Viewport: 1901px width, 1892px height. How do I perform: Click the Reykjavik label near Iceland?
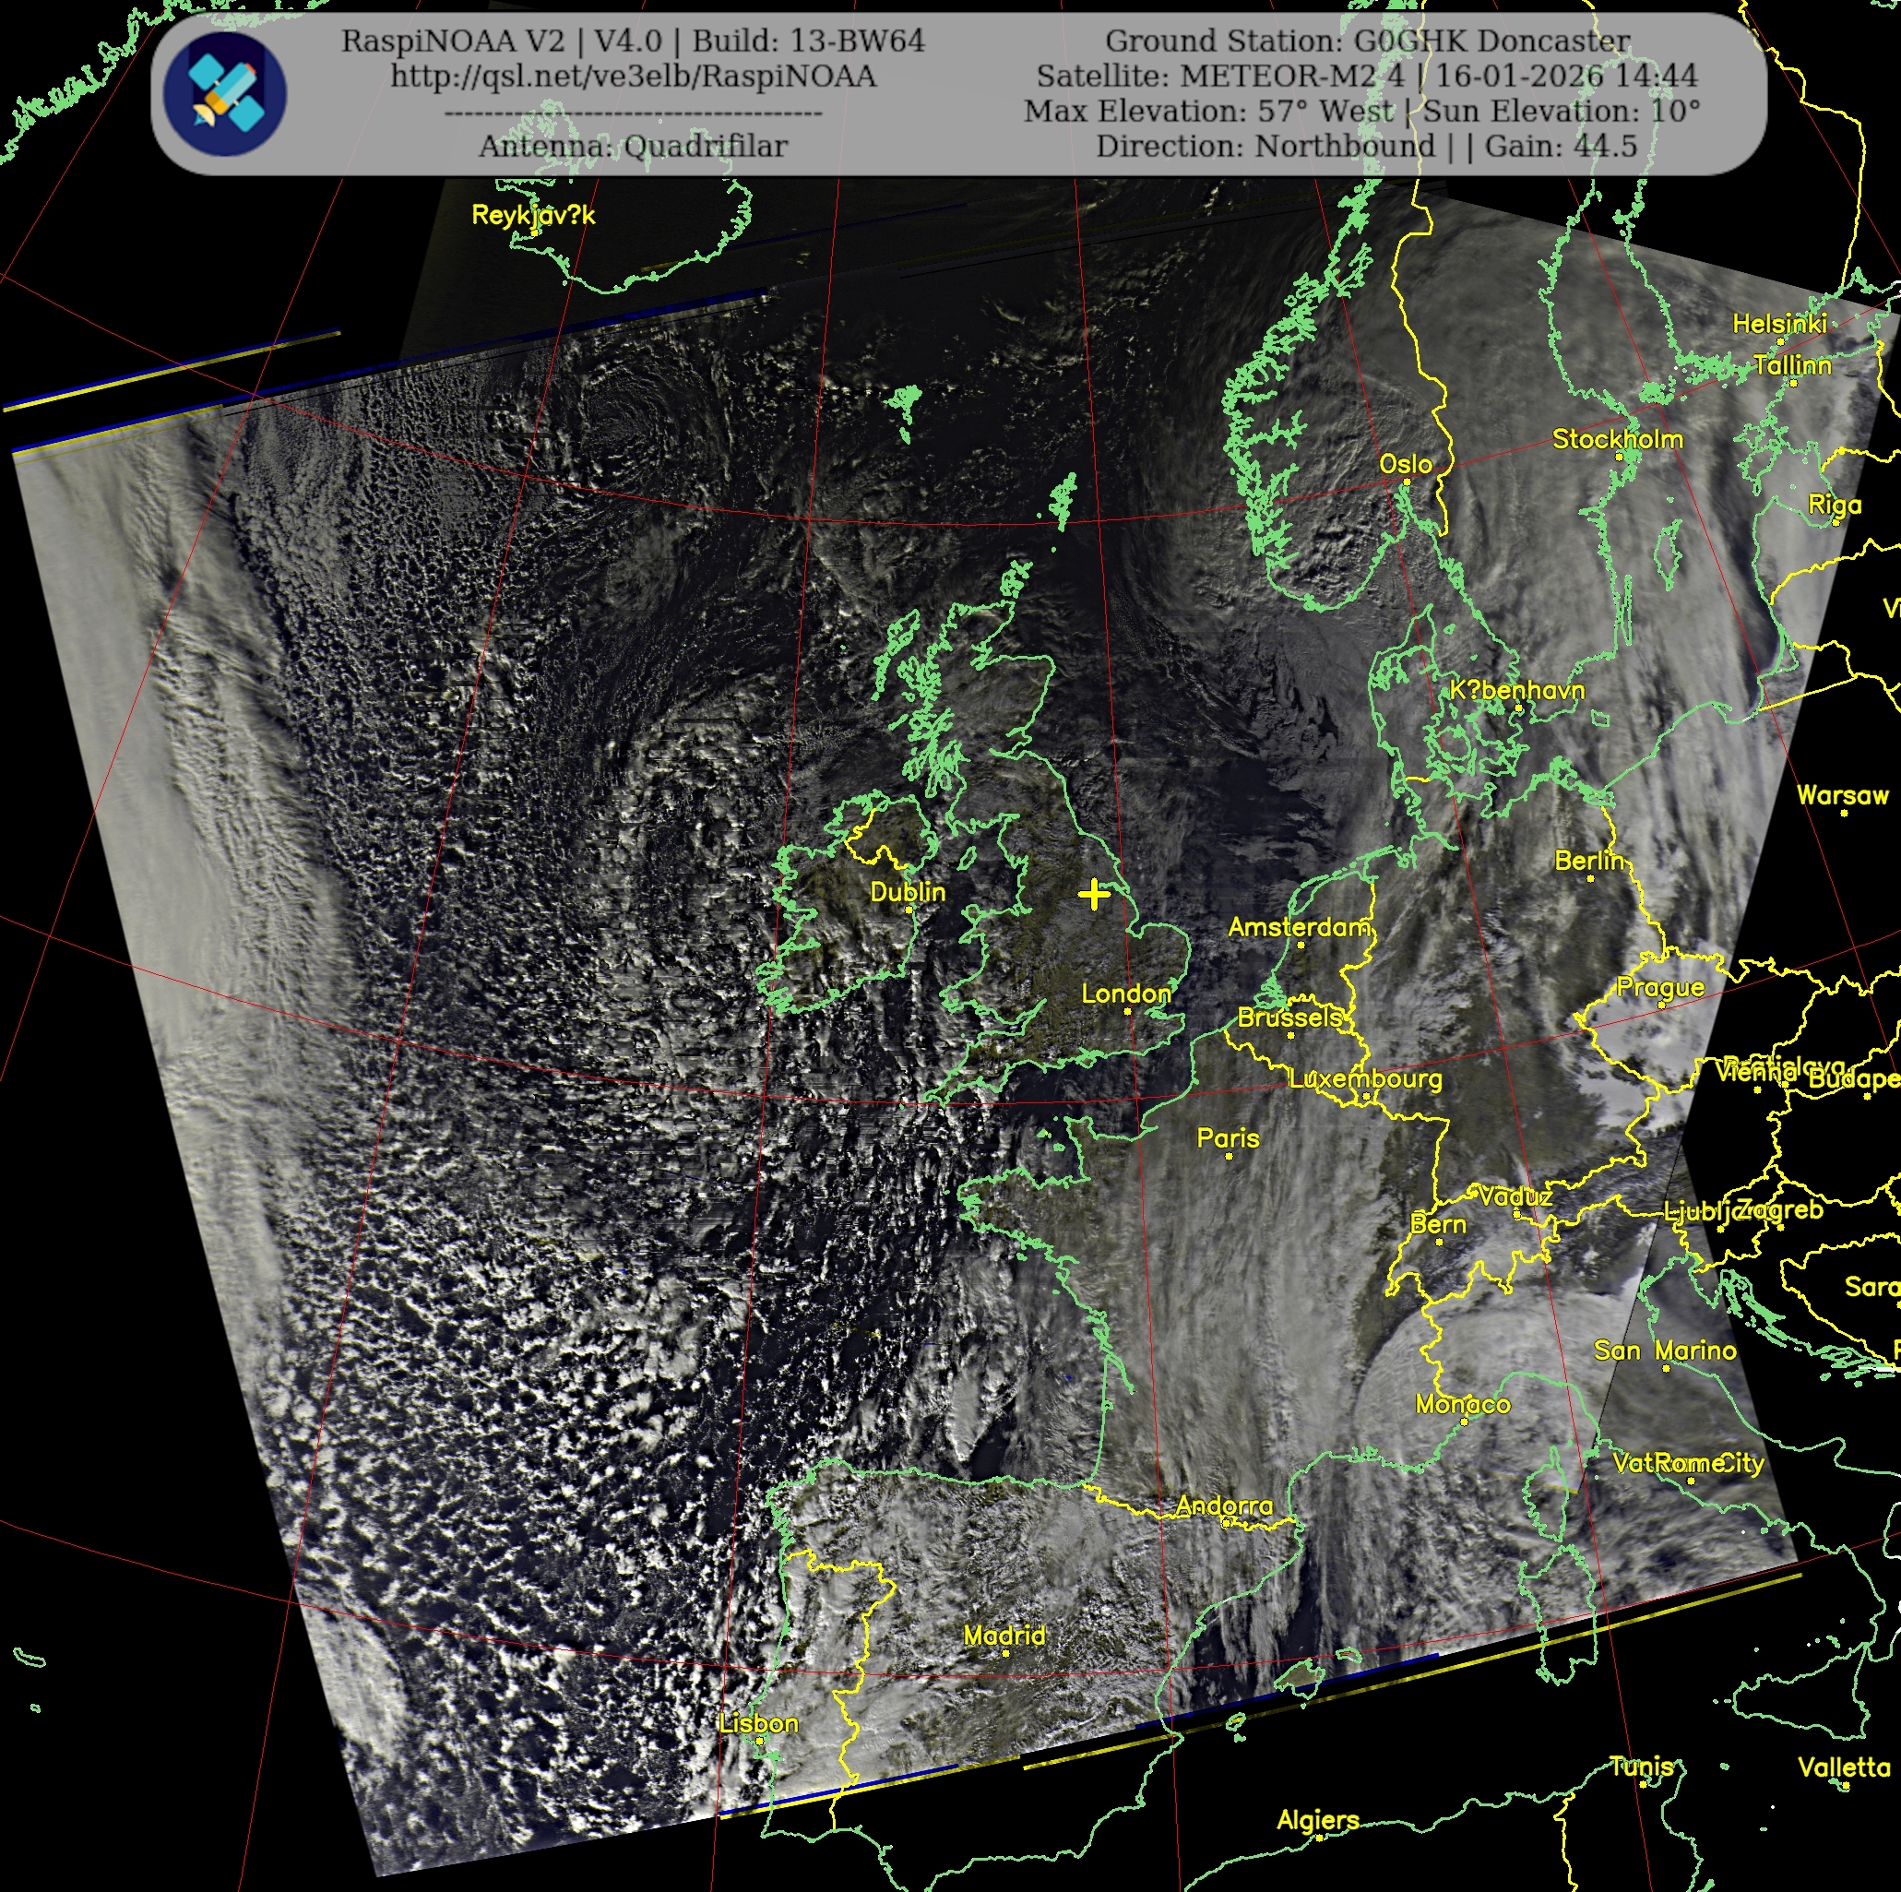(x=532, y=215)
